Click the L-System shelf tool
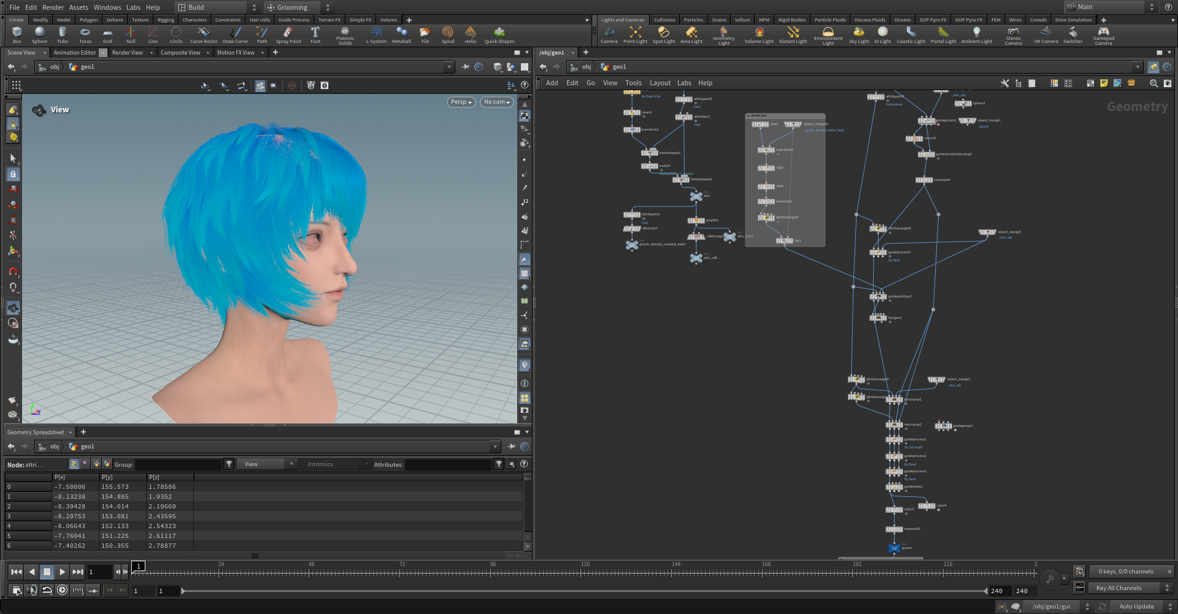Screen dimensions: 1178x614 [376, 34]
